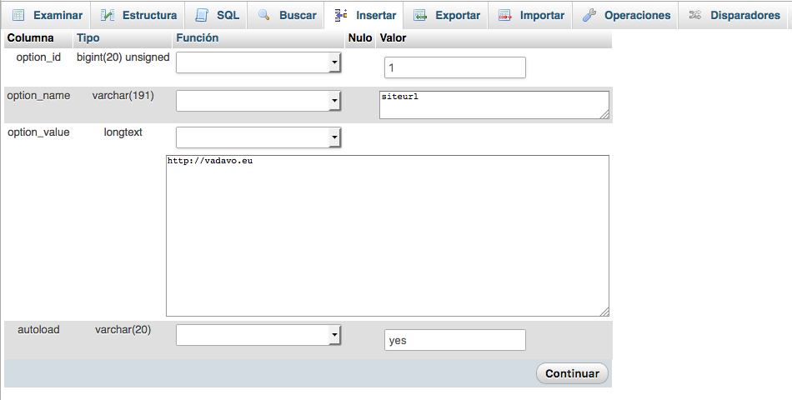Click the option_value text area with URL
The height and width of the screenshot is (400, 792).
coord(388,236)
